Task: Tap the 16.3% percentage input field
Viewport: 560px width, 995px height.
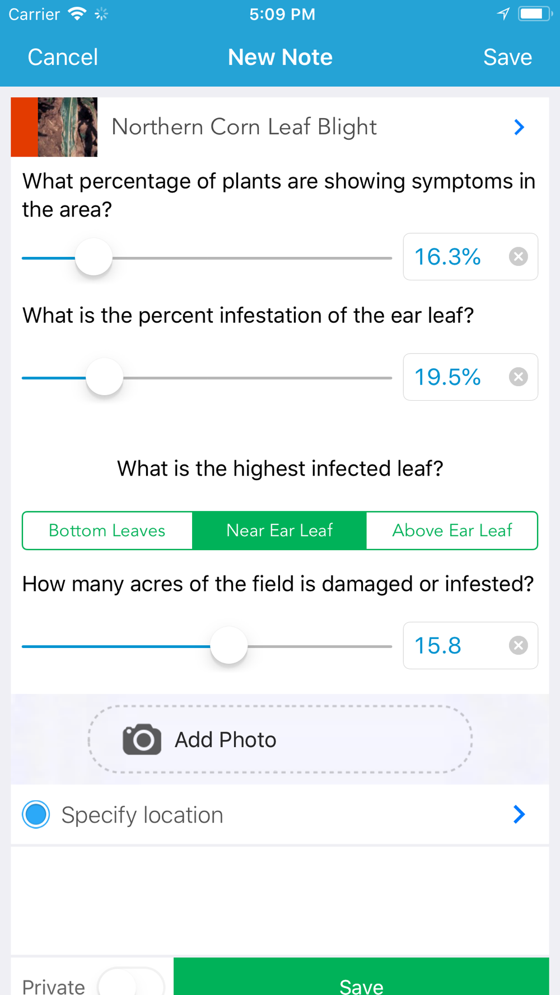Action: click(x=454, y=257)
